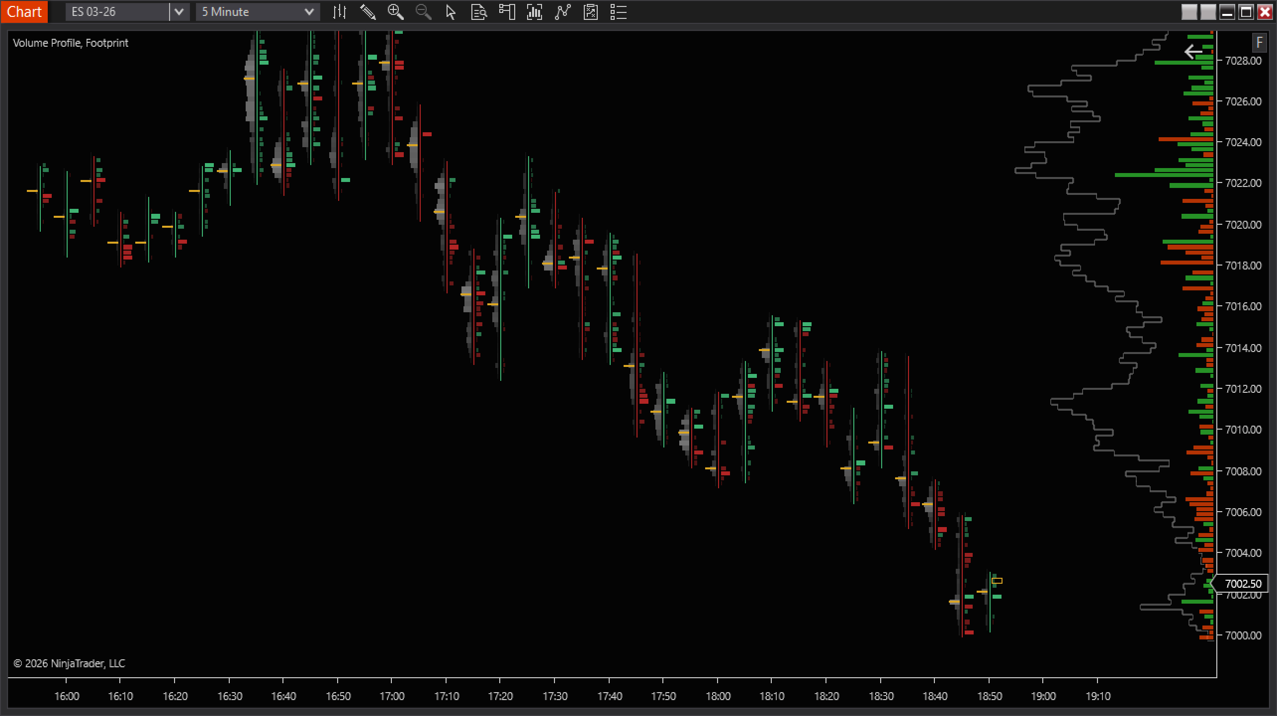Click the F footprint button on price axis
Image resolution: width=1277 pixels, height=716 pixels.
[x=1259, y=42]
